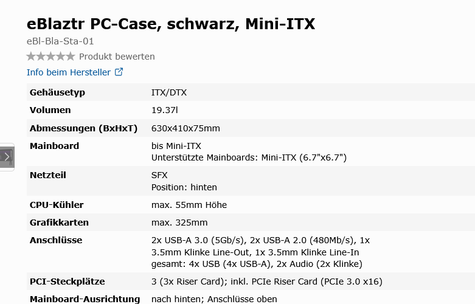
Task: Click the Grafikkarten max. 325mm value
Action: (x=179, y=223)
